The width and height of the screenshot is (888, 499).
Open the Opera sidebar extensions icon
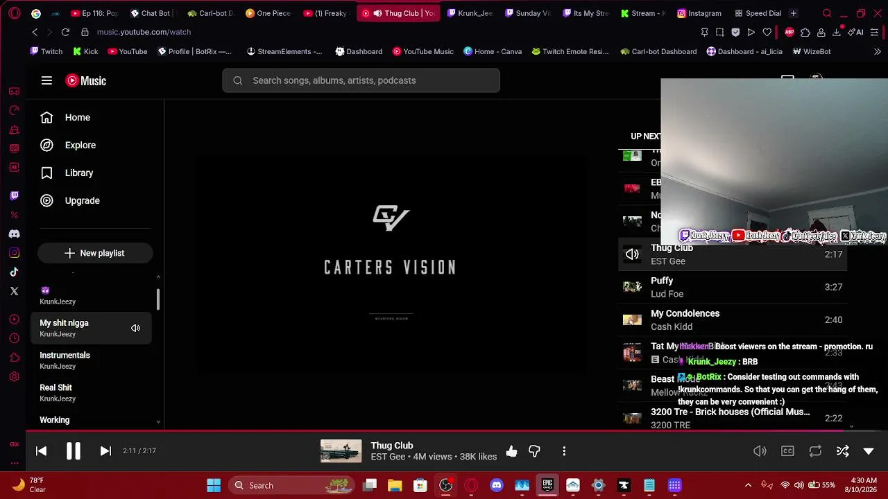[14, 358]
